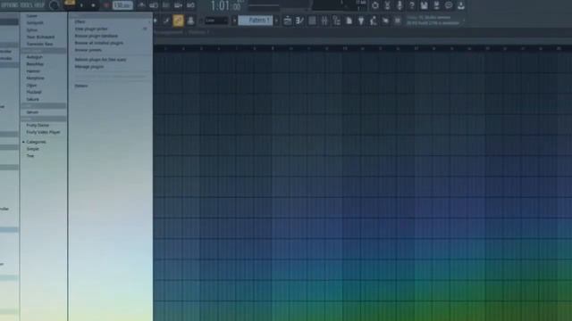Click the red record button
The height and width of the screenshot is (321, 572).
click(x=106, y=5)
